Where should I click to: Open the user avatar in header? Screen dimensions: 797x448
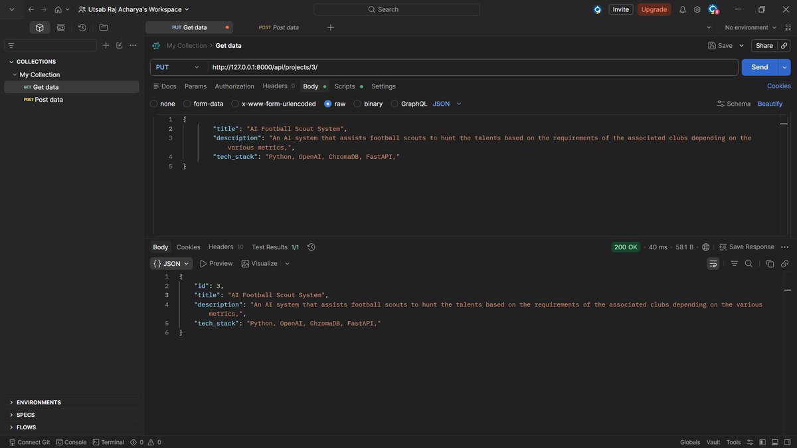click(x=713, y=9)
